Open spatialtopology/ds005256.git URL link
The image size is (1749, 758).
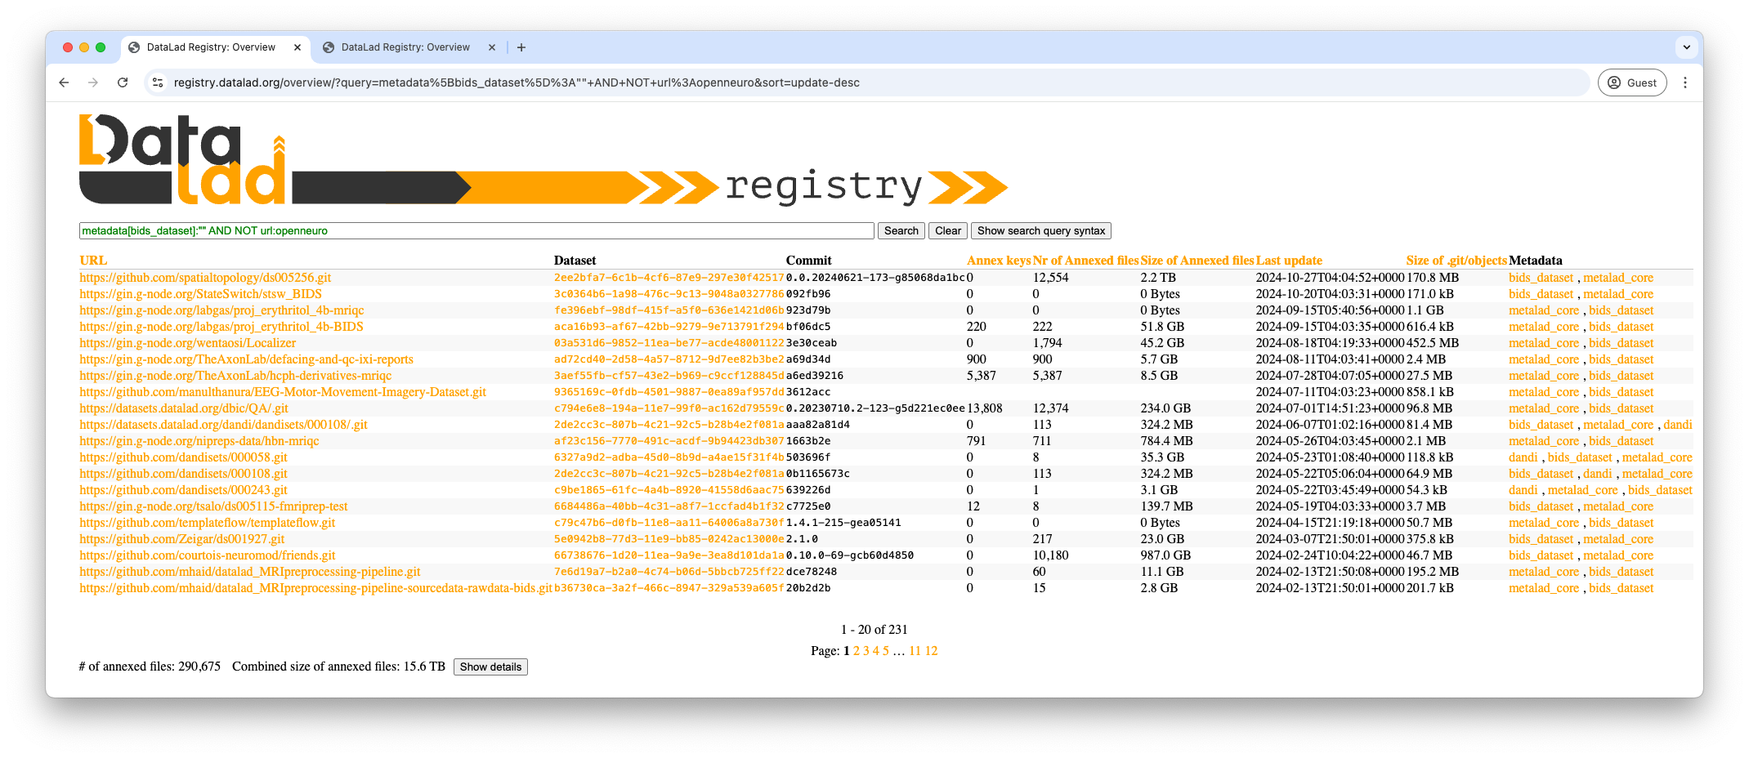pos(205,278)
